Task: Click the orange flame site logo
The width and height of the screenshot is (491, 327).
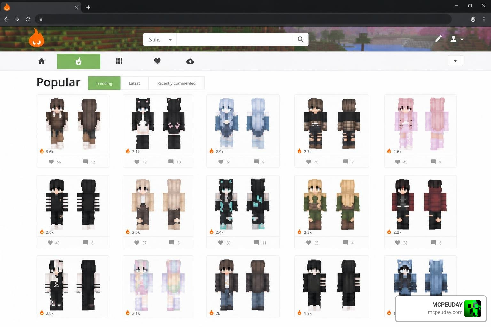Action: pos(37,38)
